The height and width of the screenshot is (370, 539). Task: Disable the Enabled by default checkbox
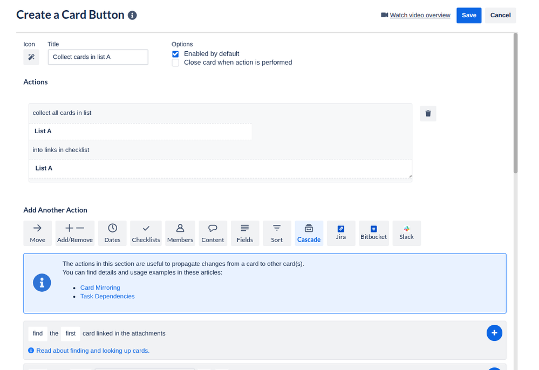tap(175, 53)
